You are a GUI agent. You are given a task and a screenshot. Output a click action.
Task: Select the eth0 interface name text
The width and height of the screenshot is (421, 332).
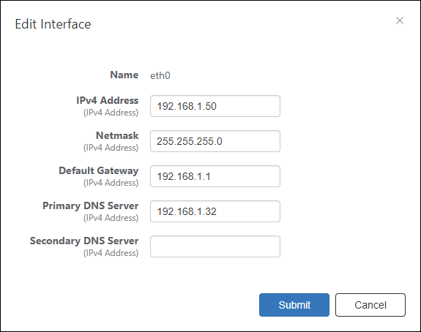160,75
